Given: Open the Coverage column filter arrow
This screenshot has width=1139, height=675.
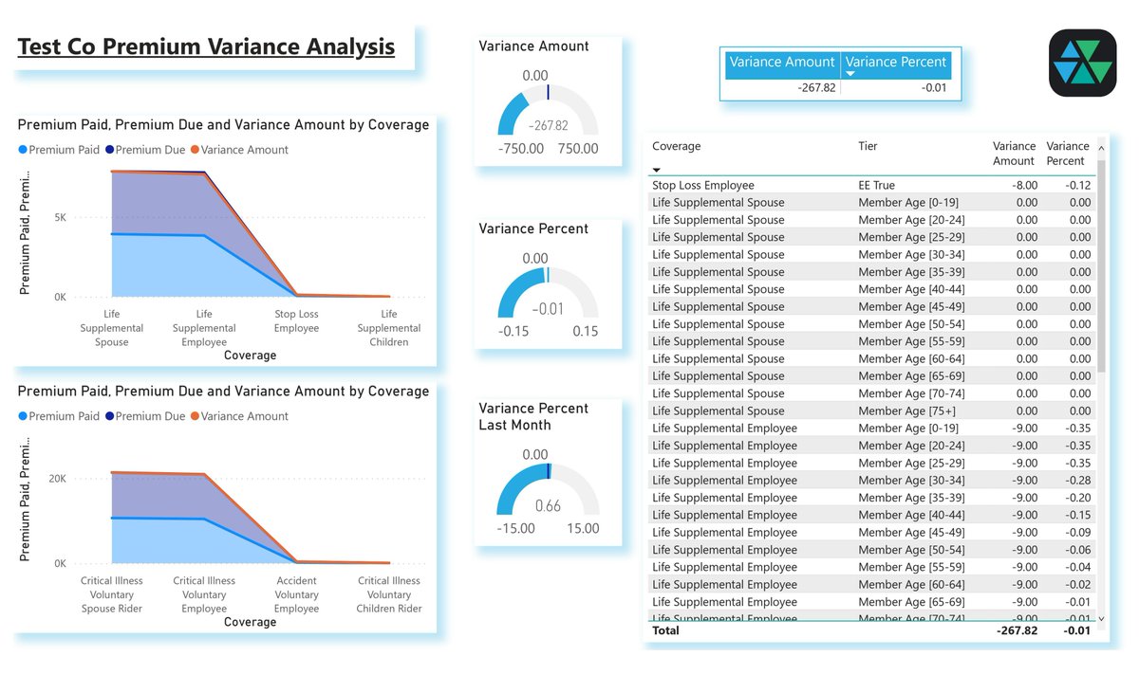Looking at the screenshot, I should [657, 171].
